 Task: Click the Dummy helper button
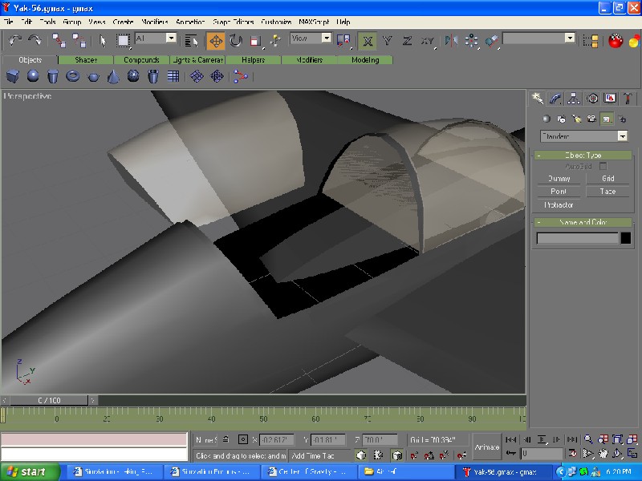pos(559,179)
